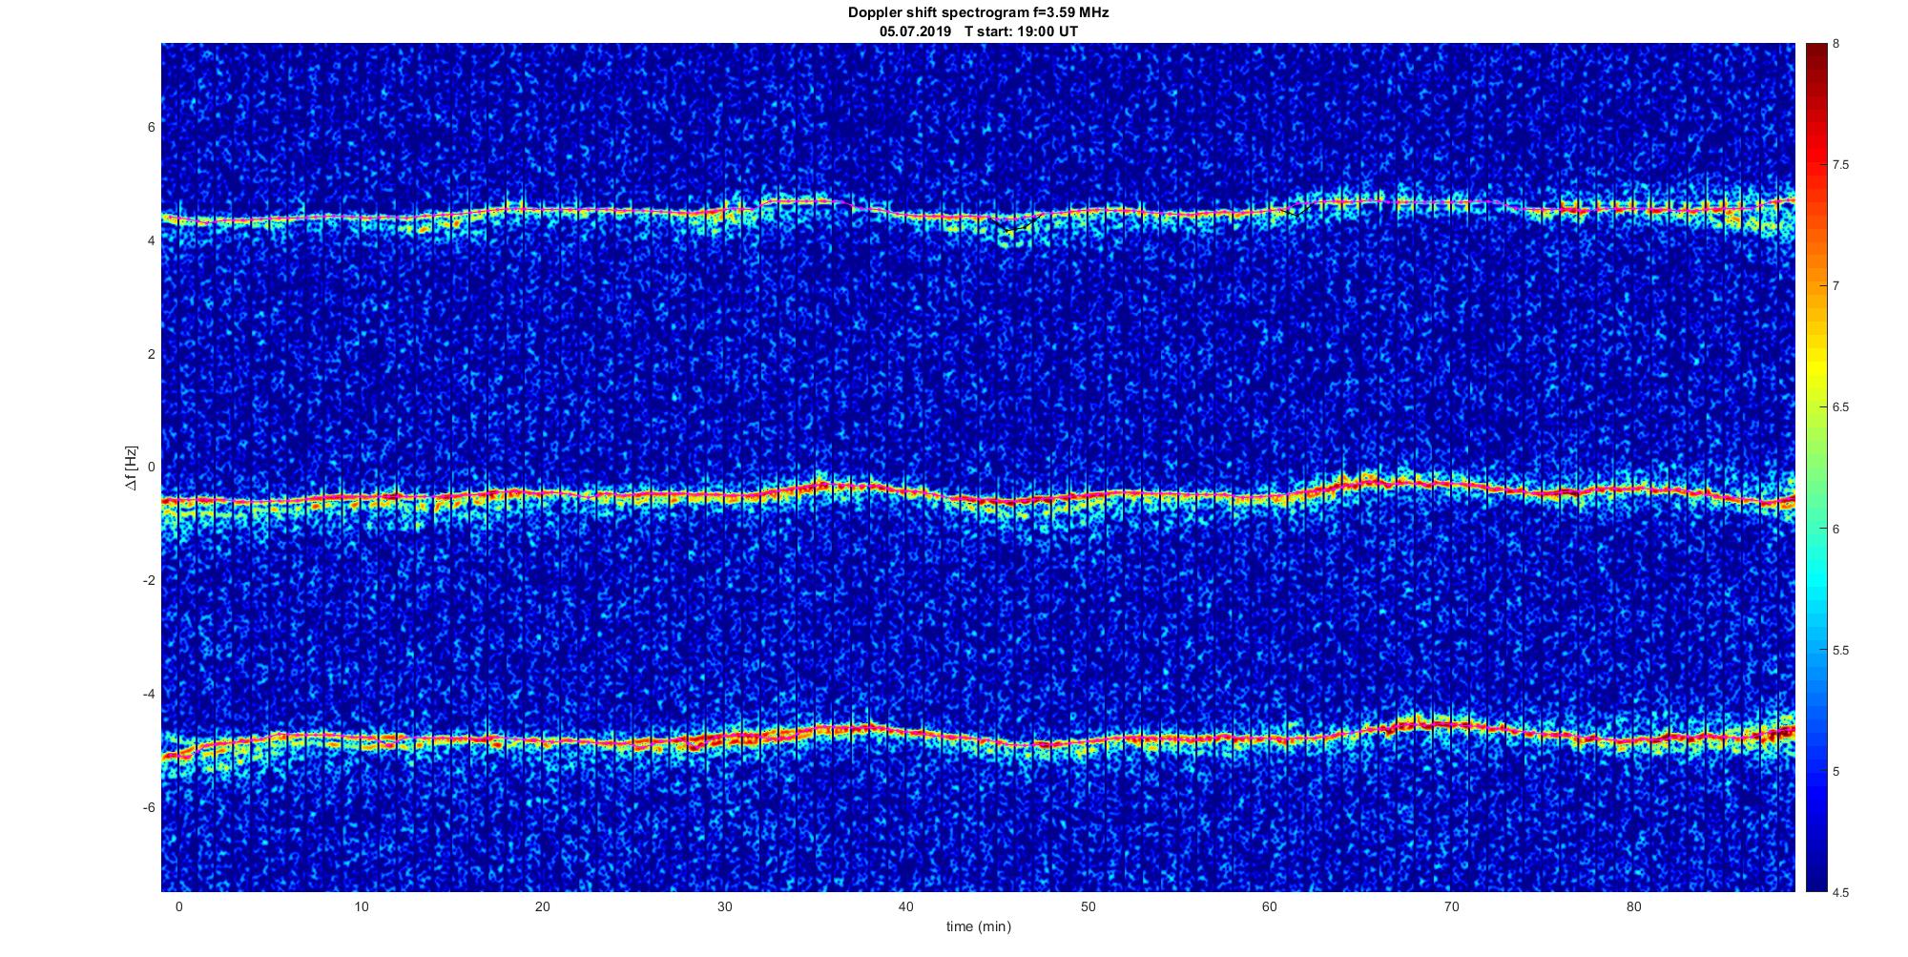
Task: Click the x-axis label 'time (min)'
Action: pos(978,926)
